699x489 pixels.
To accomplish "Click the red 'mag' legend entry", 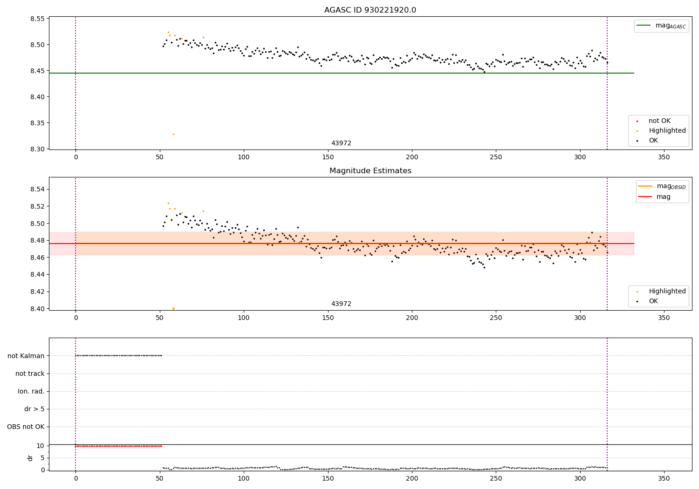I will point(663,197).
